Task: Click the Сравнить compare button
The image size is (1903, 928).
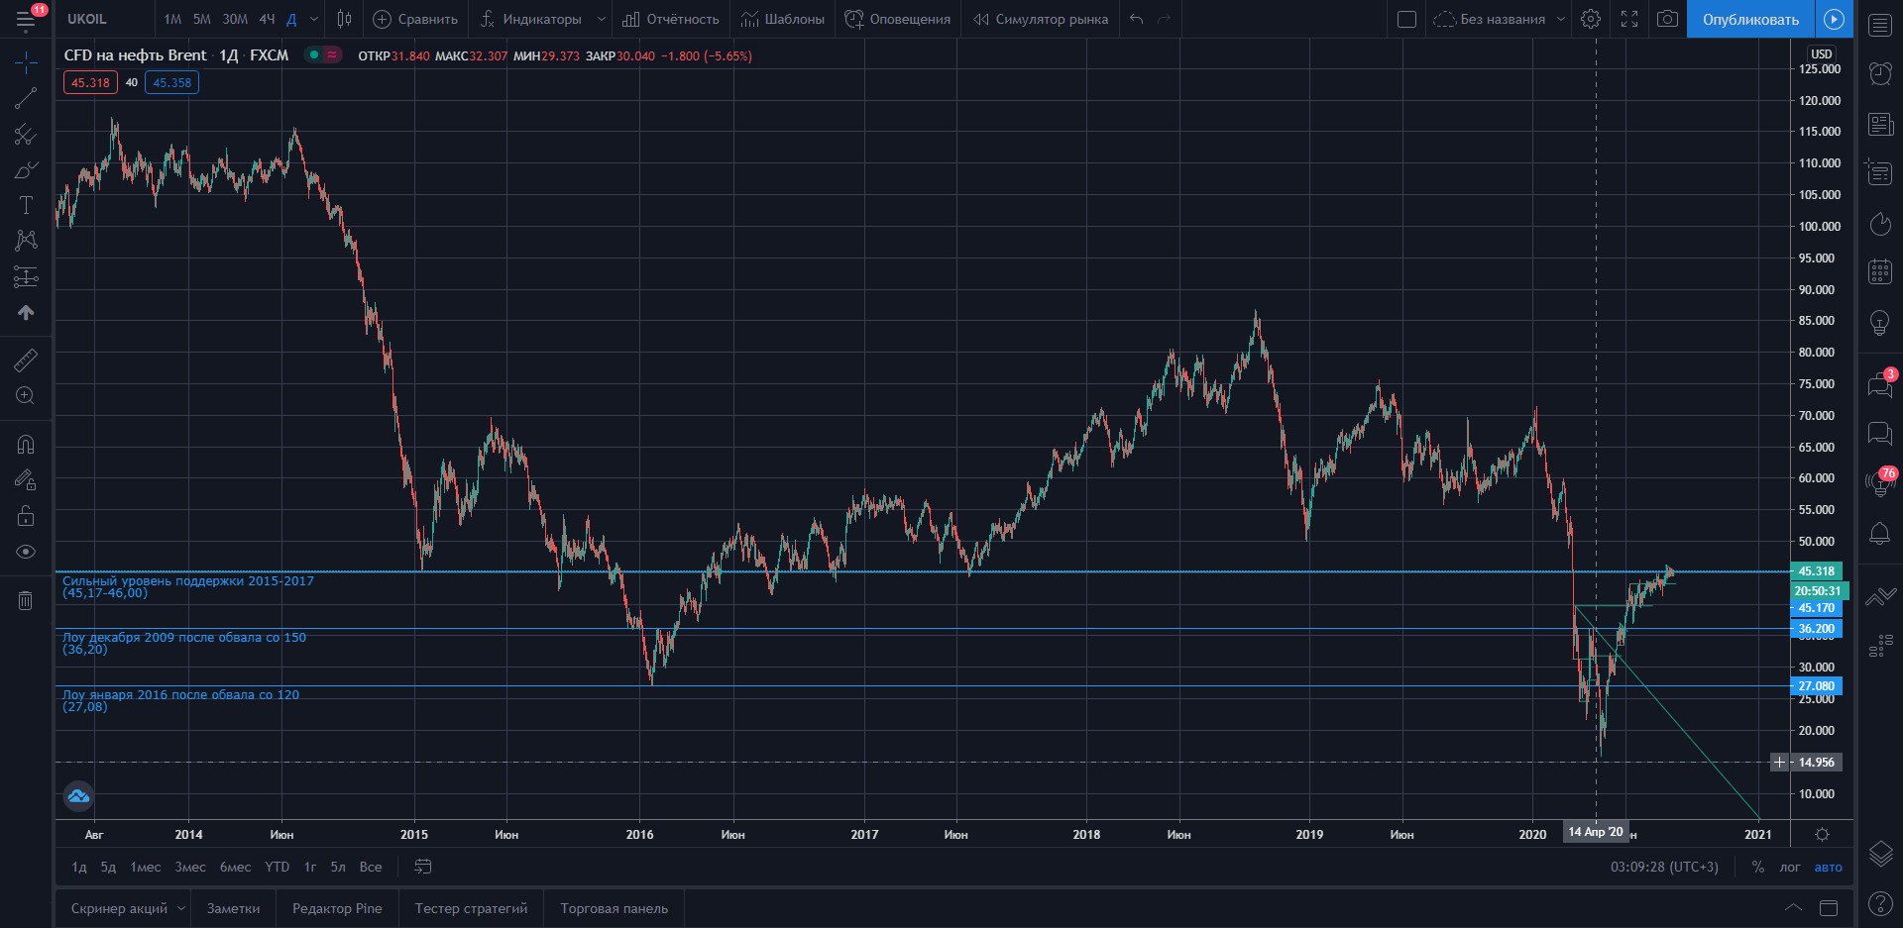Action: 415,19
